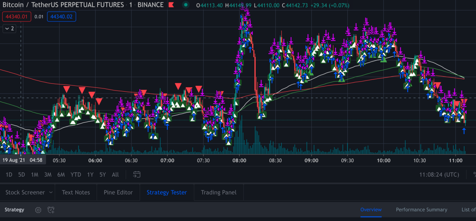The height and width of the screenshot is (221, 476).
Task: Click the blue buy price 44340.02 button
Action: click(x=61, y=17)
